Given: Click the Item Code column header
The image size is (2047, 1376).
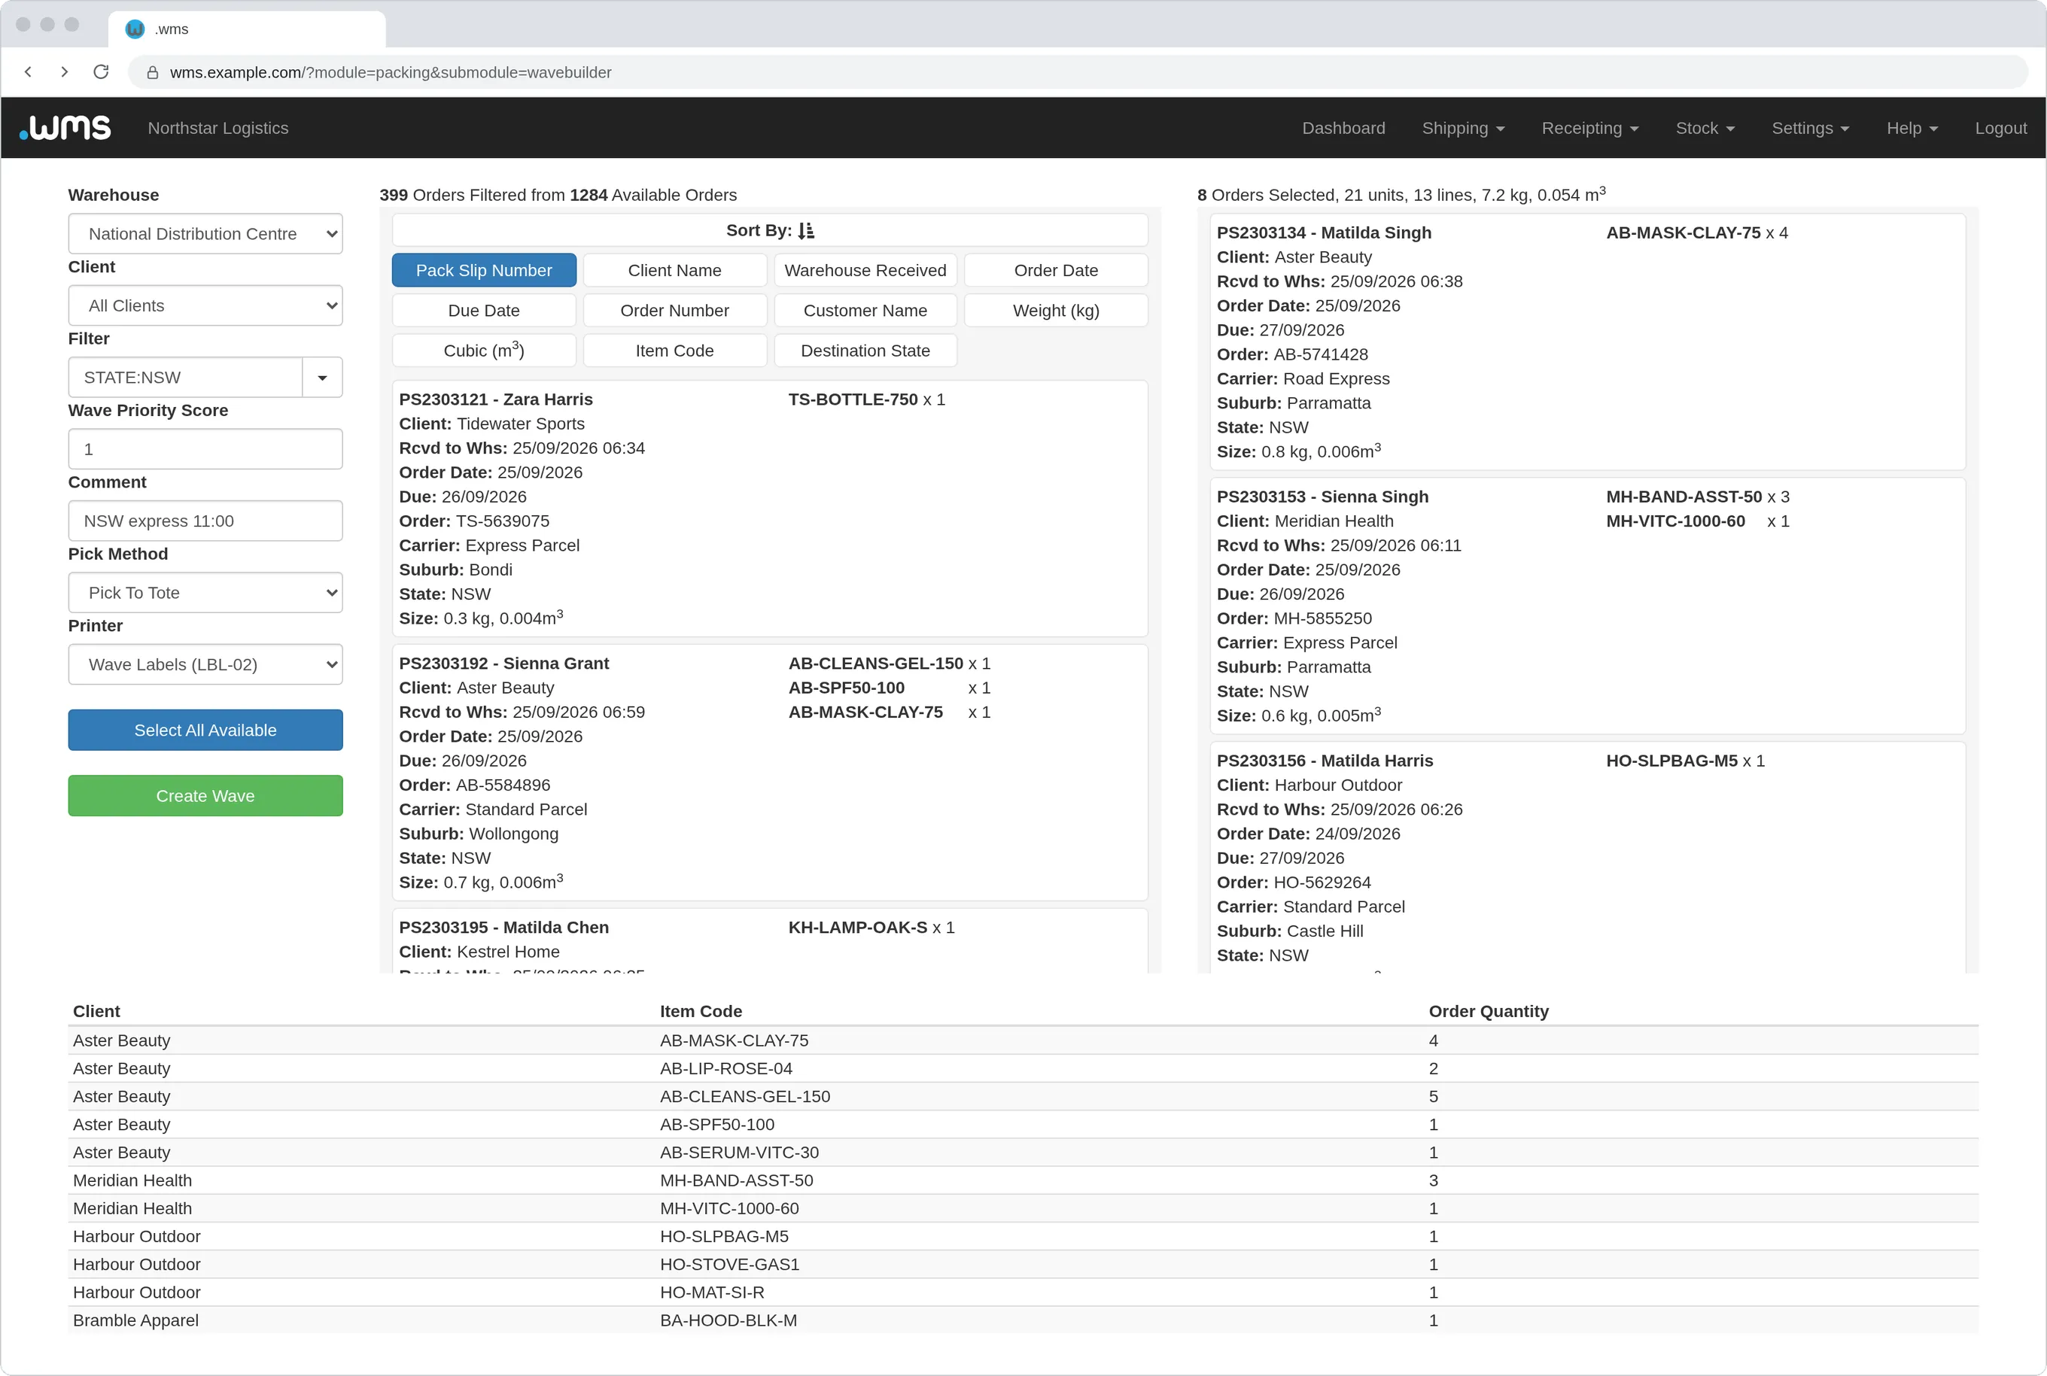Looking at the screenshot, I should click(x=701, y=1012).
